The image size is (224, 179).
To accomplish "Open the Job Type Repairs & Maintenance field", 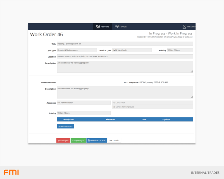I will coord(77,50).
